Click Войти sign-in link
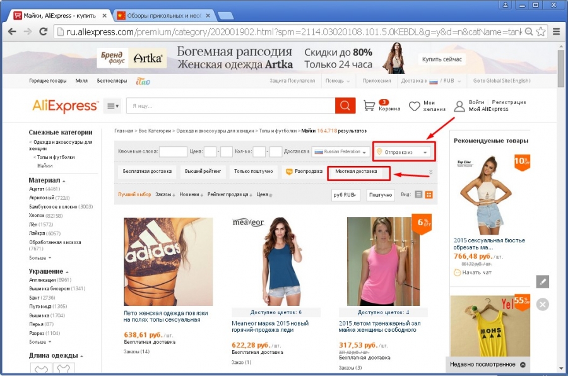 476,102
